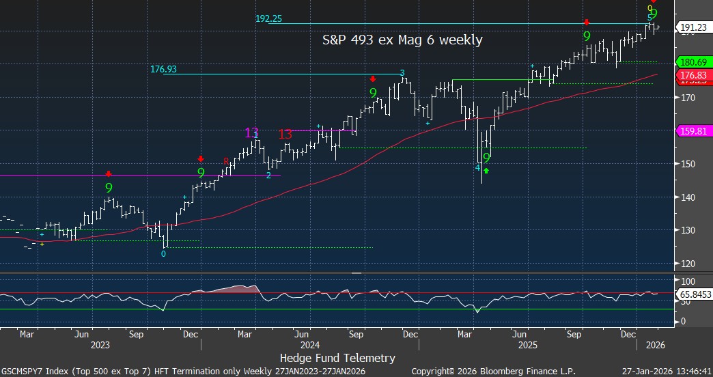The width and height of the screenshot is (713, 377).
Task: Click the cyan 2 wave label near April 2024
Action: 268,176
